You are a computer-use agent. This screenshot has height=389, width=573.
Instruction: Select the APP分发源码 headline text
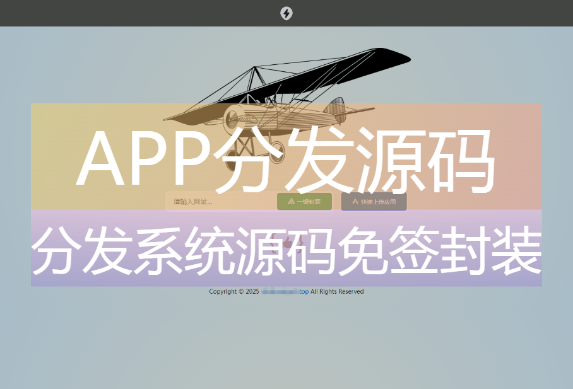[286, 158]
